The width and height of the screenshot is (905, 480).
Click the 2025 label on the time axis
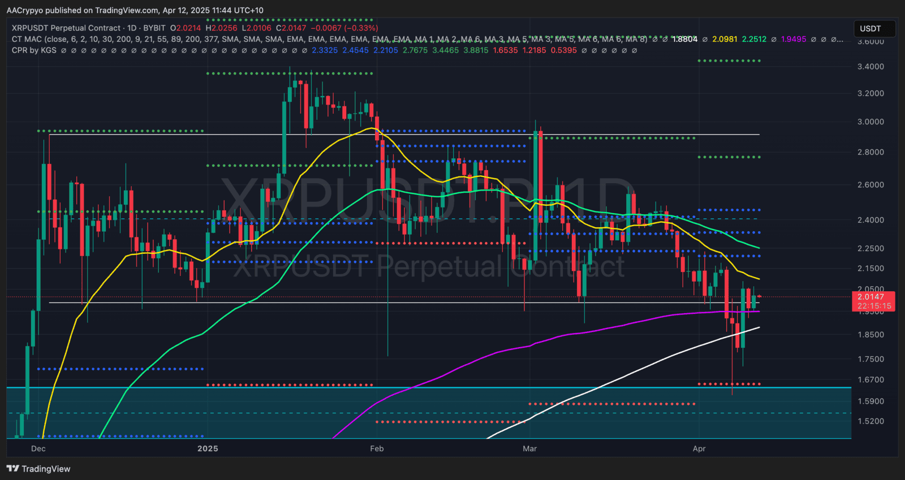pyautogui.click(x=208, y=448)
